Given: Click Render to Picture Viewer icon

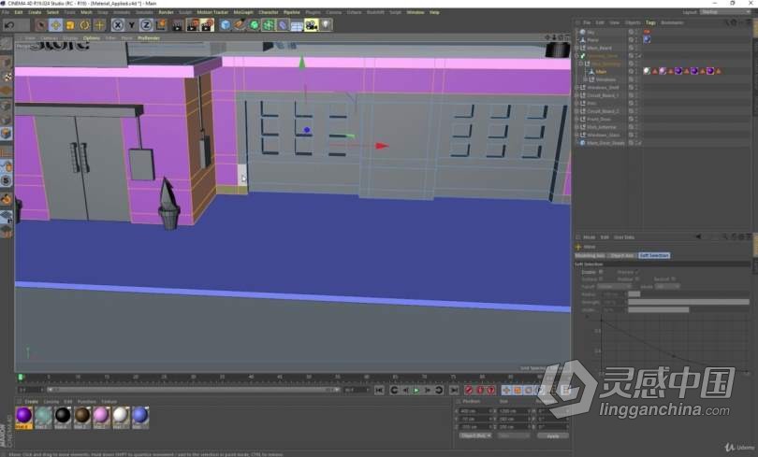Looking at the screenshot, I should point(193,25).
